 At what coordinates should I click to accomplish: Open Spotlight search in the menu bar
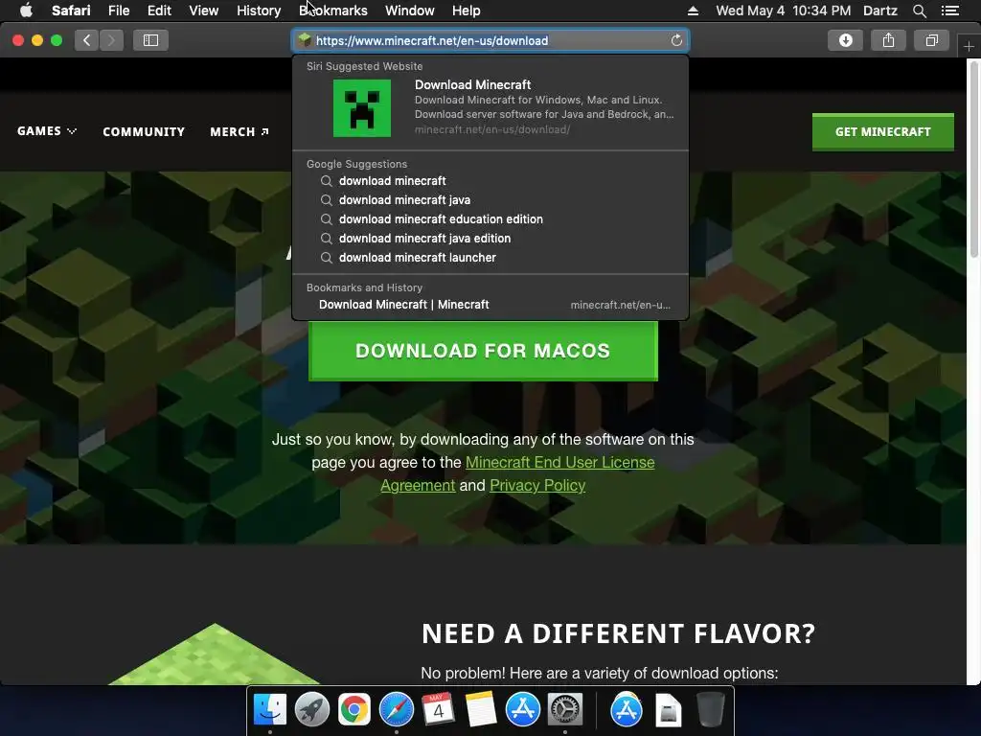coord(919,11)
